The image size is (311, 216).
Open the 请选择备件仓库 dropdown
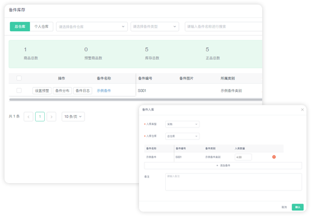tap(92, 27)
